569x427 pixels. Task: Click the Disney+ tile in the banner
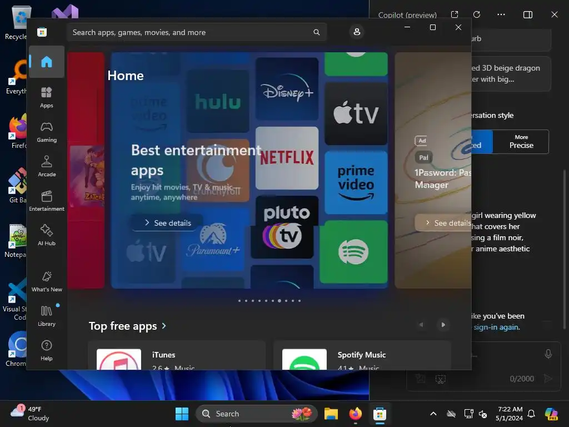tap(287, 89)
